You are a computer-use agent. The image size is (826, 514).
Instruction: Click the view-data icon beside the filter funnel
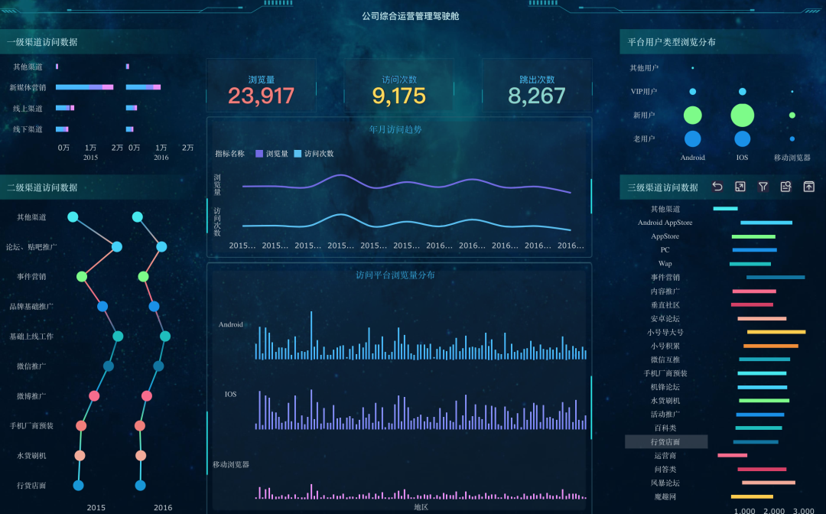point(786,187)
